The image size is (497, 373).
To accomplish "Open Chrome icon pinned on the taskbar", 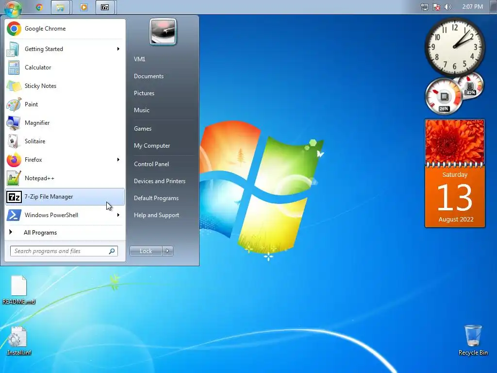I will [x=39, y=7].
